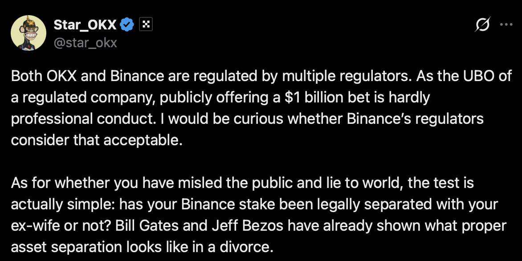Click the blue verified checkmark badge
The height and width of the screenshot is (261, 522).
pyautogui.click(x=128, y=25)
